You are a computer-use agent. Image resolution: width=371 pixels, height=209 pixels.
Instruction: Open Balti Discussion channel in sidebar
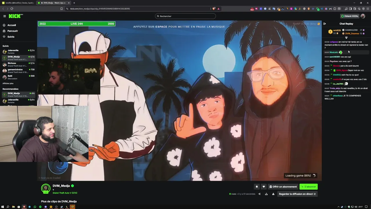(x=19, y=77)
